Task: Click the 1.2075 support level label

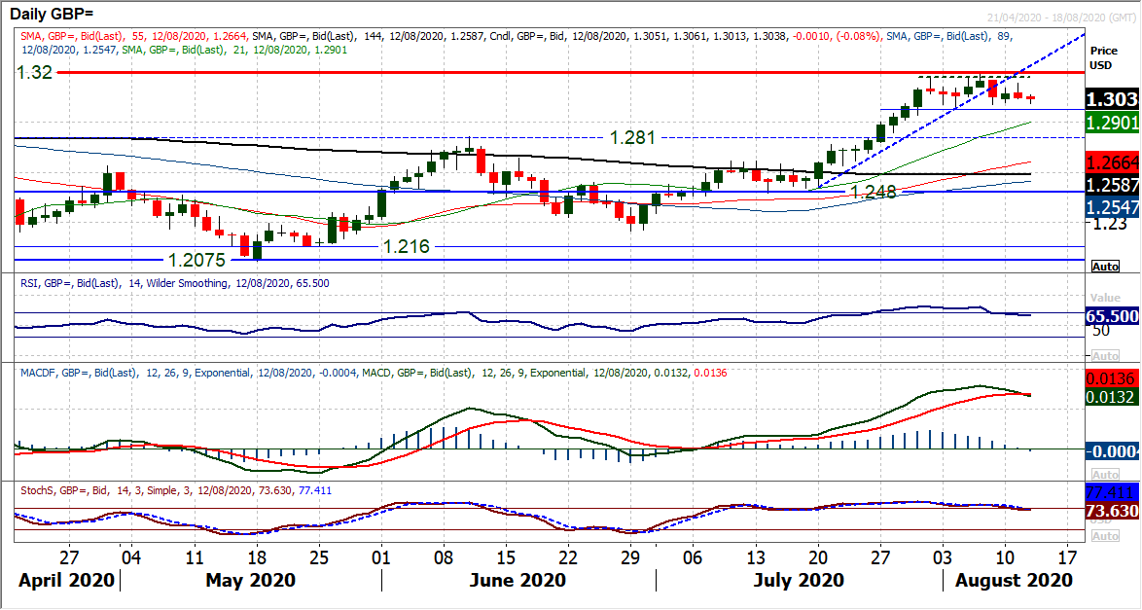Action: point(198,260)
